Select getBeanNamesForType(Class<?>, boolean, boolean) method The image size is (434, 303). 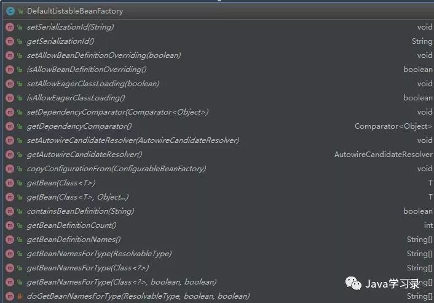pyautogui.click(x=122, y=282)
